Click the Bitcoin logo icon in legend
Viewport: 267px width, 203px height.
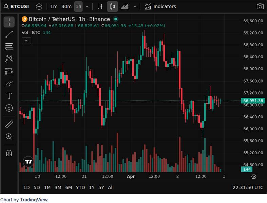pyautogui.click(x=24, y=19)
